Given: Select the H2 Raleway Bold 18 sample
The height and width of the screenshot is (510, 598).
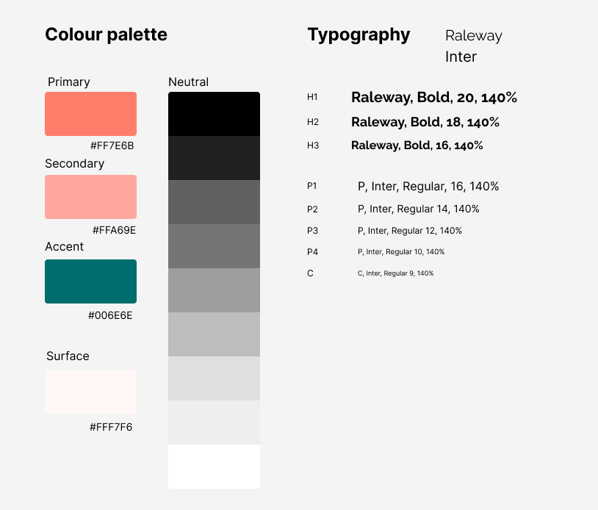Looking at the screenshot, I should click(425, 122).
